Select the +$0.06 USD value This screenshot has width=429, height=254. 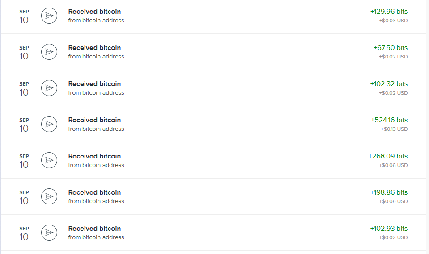(393, 165)
